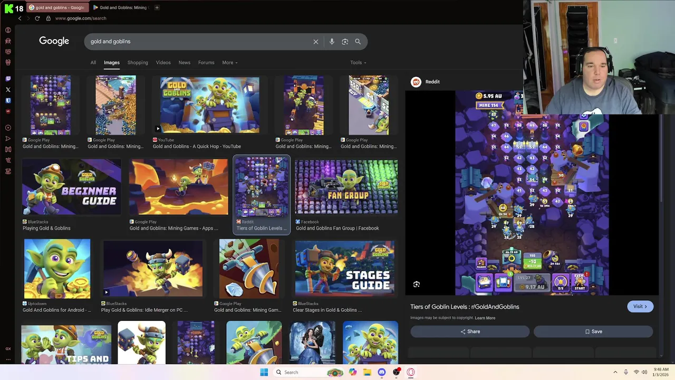Open Copilot from the taskbar
This screenshot has height=380, width=675.
pos(352,372)
